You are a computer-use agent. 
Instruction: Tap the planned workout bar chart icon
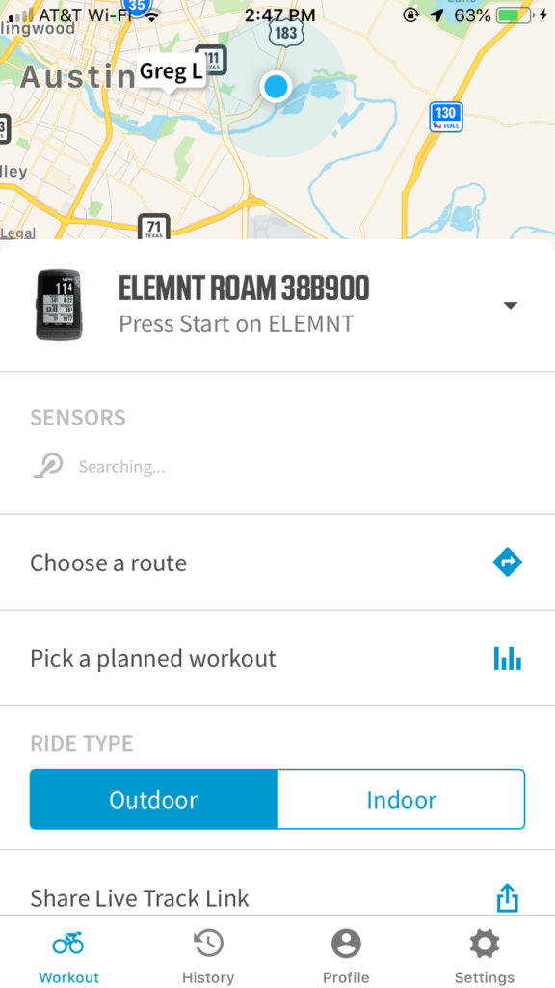507,658
